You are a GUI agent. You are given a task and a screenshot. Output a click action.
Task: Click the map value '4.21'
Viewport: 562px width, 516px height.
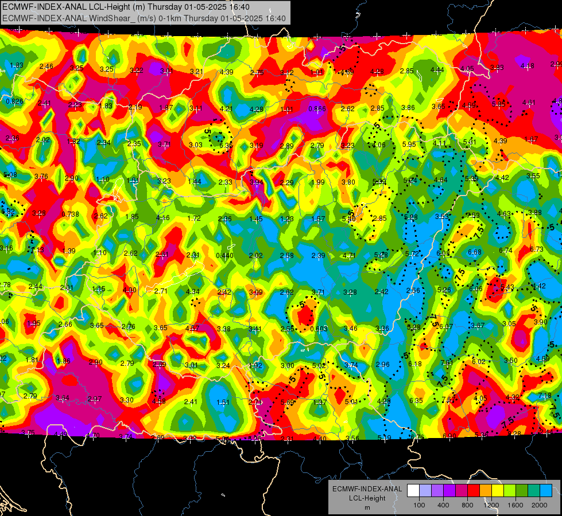point(226,108)
